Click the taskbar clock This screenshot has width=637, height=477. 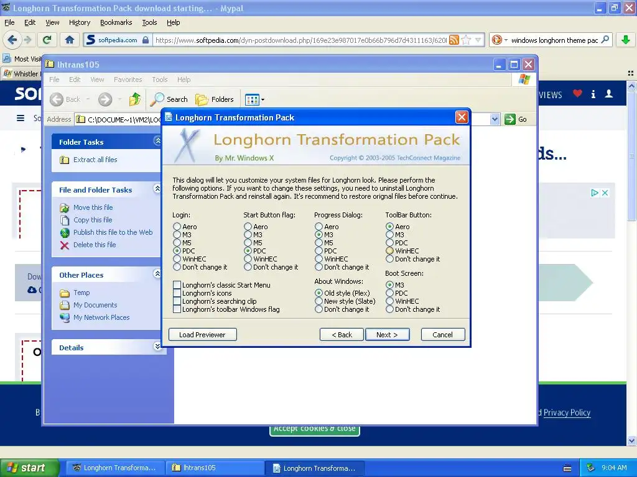pyautogui.click(x=614, y=468)
